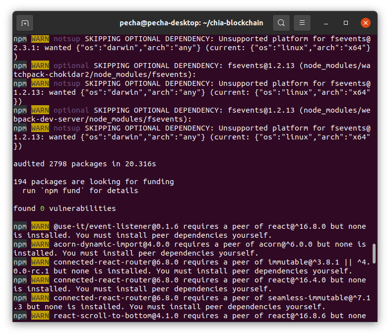Click the window title pecha@pecha-desktop
This screenshot has height=336, width=390.
tap(191, 23)
